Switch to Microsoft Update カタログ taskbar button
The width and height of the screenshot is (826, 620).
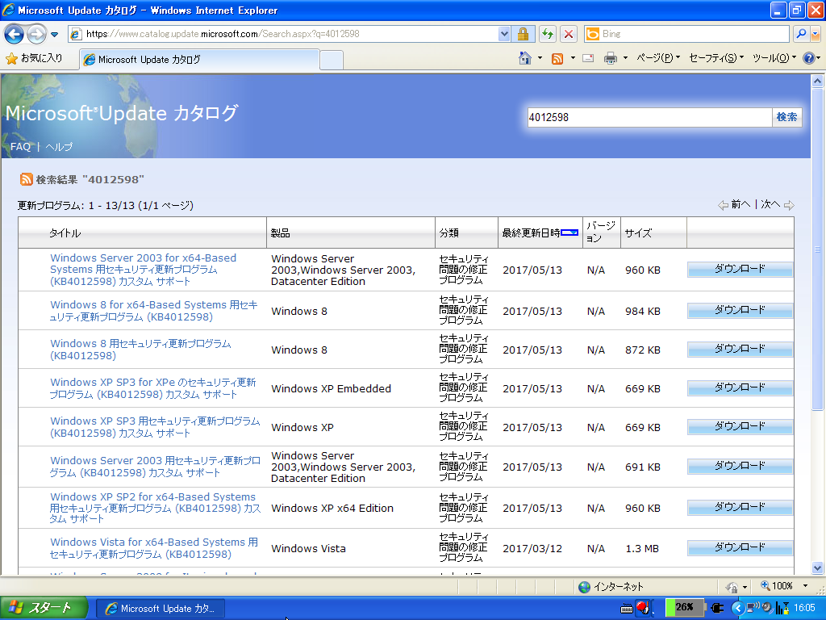[161, 609]
